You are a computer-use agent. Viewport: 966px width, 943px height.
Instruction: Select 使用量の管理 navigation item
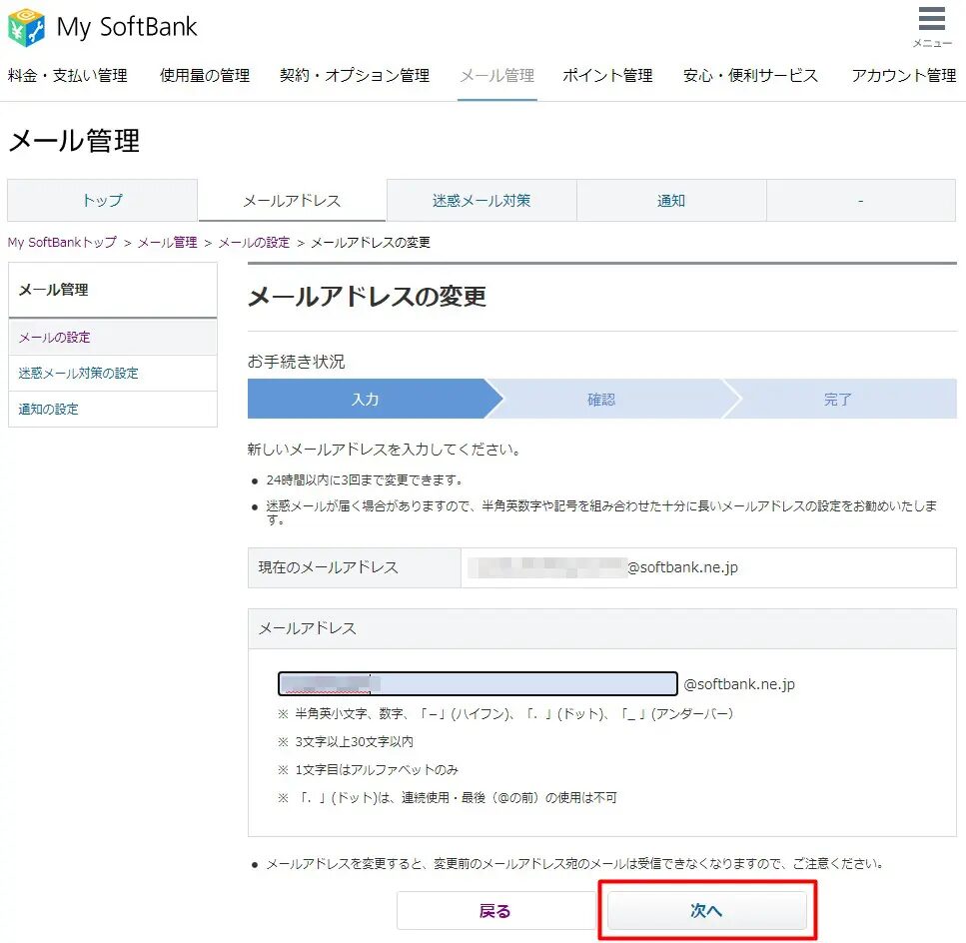pos(205,76)
